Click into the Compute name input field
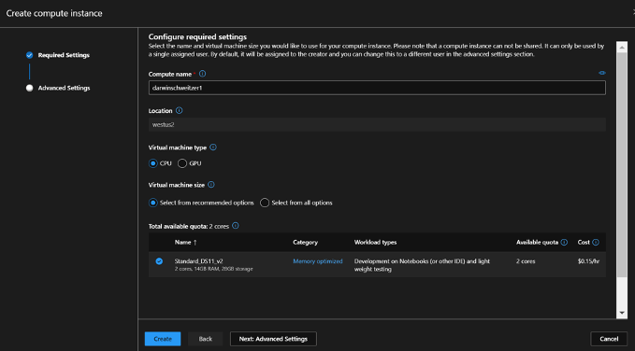Image resolution: width=635 pixels, height=351 pixels. click(x=377, y=88)
